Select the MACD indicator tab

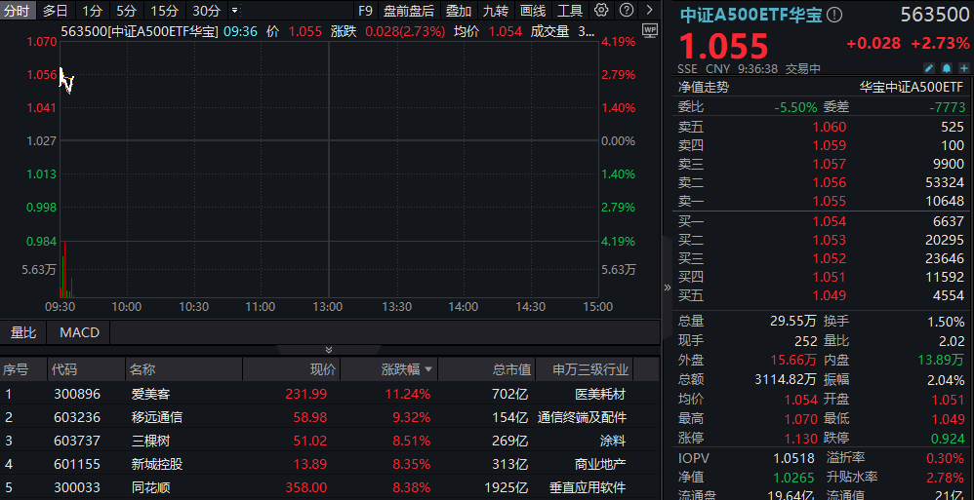(79, 332)
